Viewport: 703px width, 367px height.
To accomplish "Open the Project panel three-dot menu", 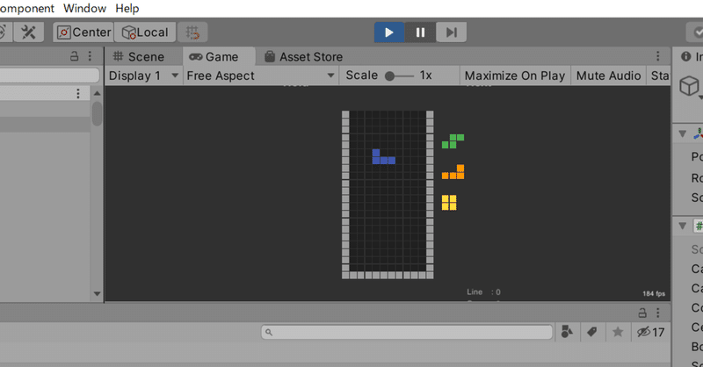I will pyautogui.click(x=657, y=313).
